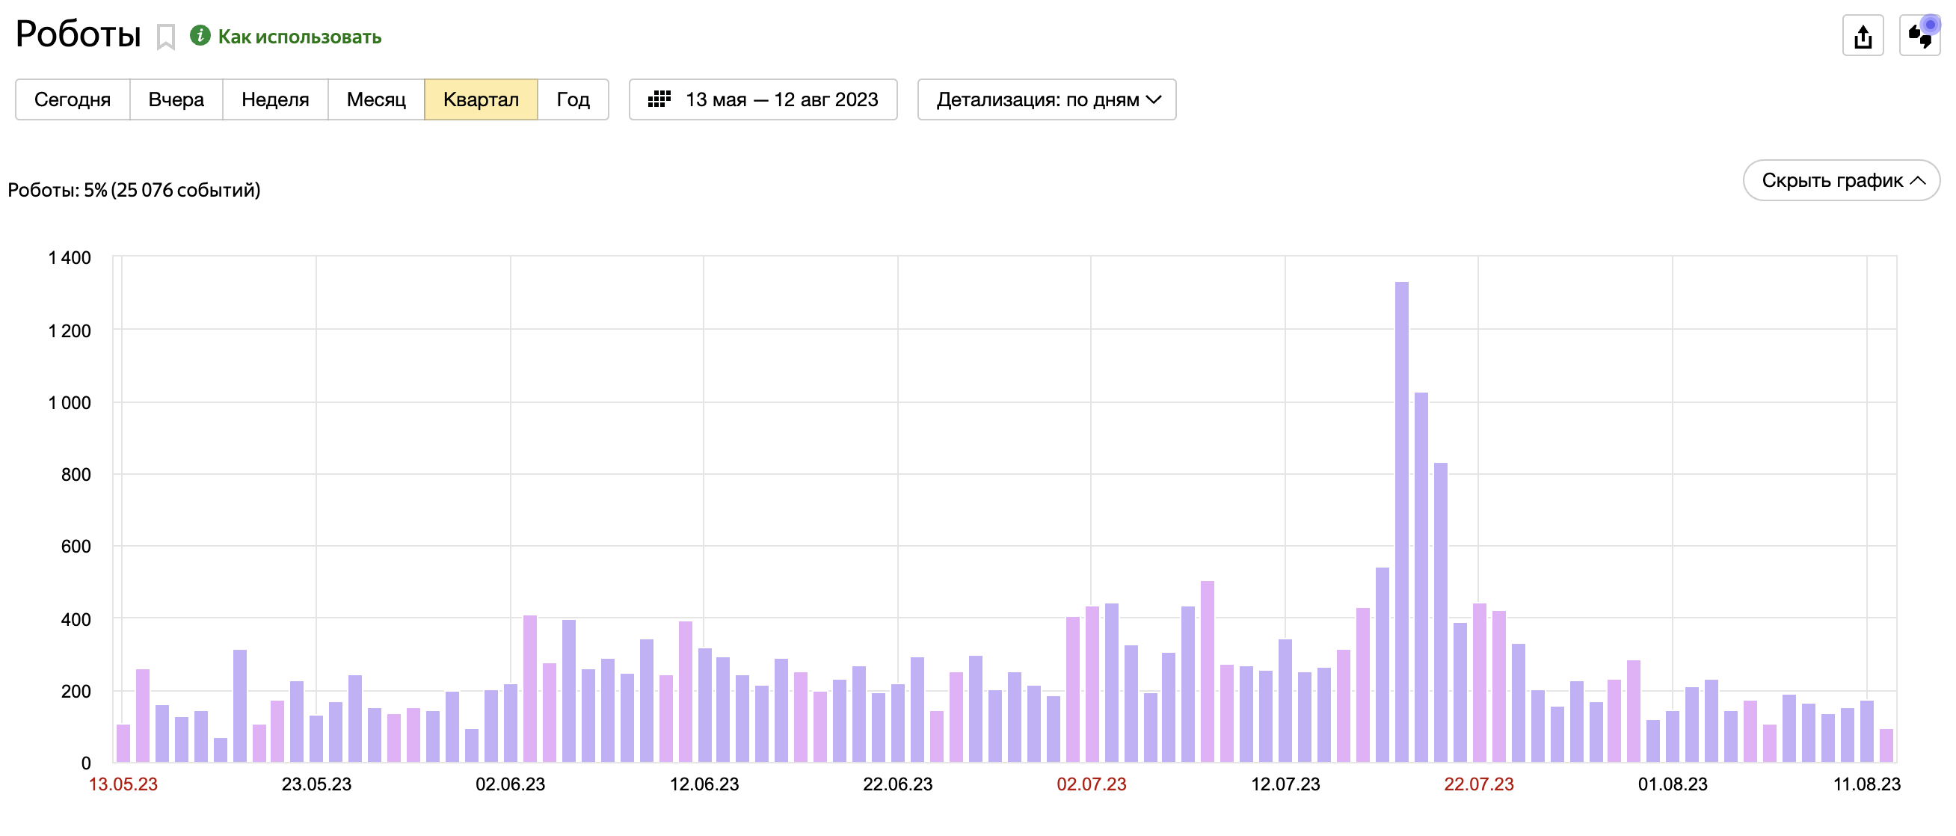
Task: Click the 22.07.23 date label
Action: [1477, 784]
